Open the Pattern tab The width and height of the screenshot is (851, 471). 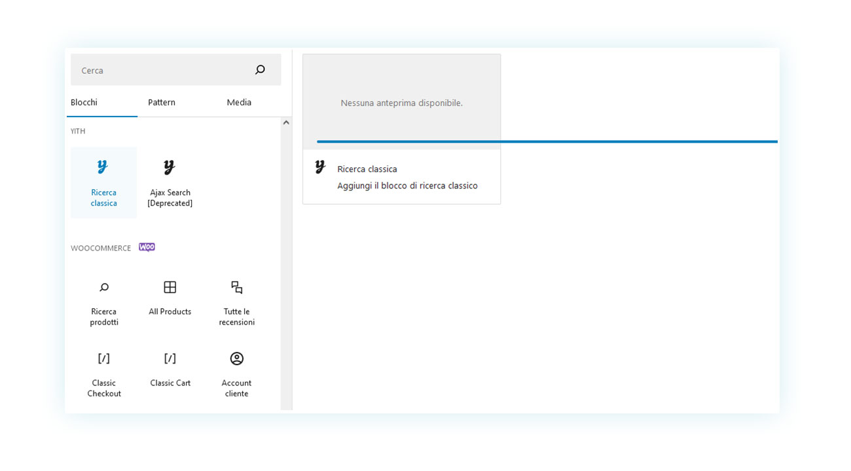click(162, 102)
